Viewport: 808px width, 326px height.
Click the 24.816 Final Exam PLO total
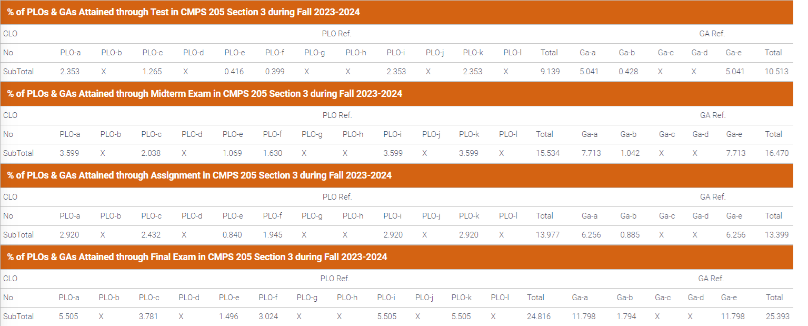pos(539,317)
